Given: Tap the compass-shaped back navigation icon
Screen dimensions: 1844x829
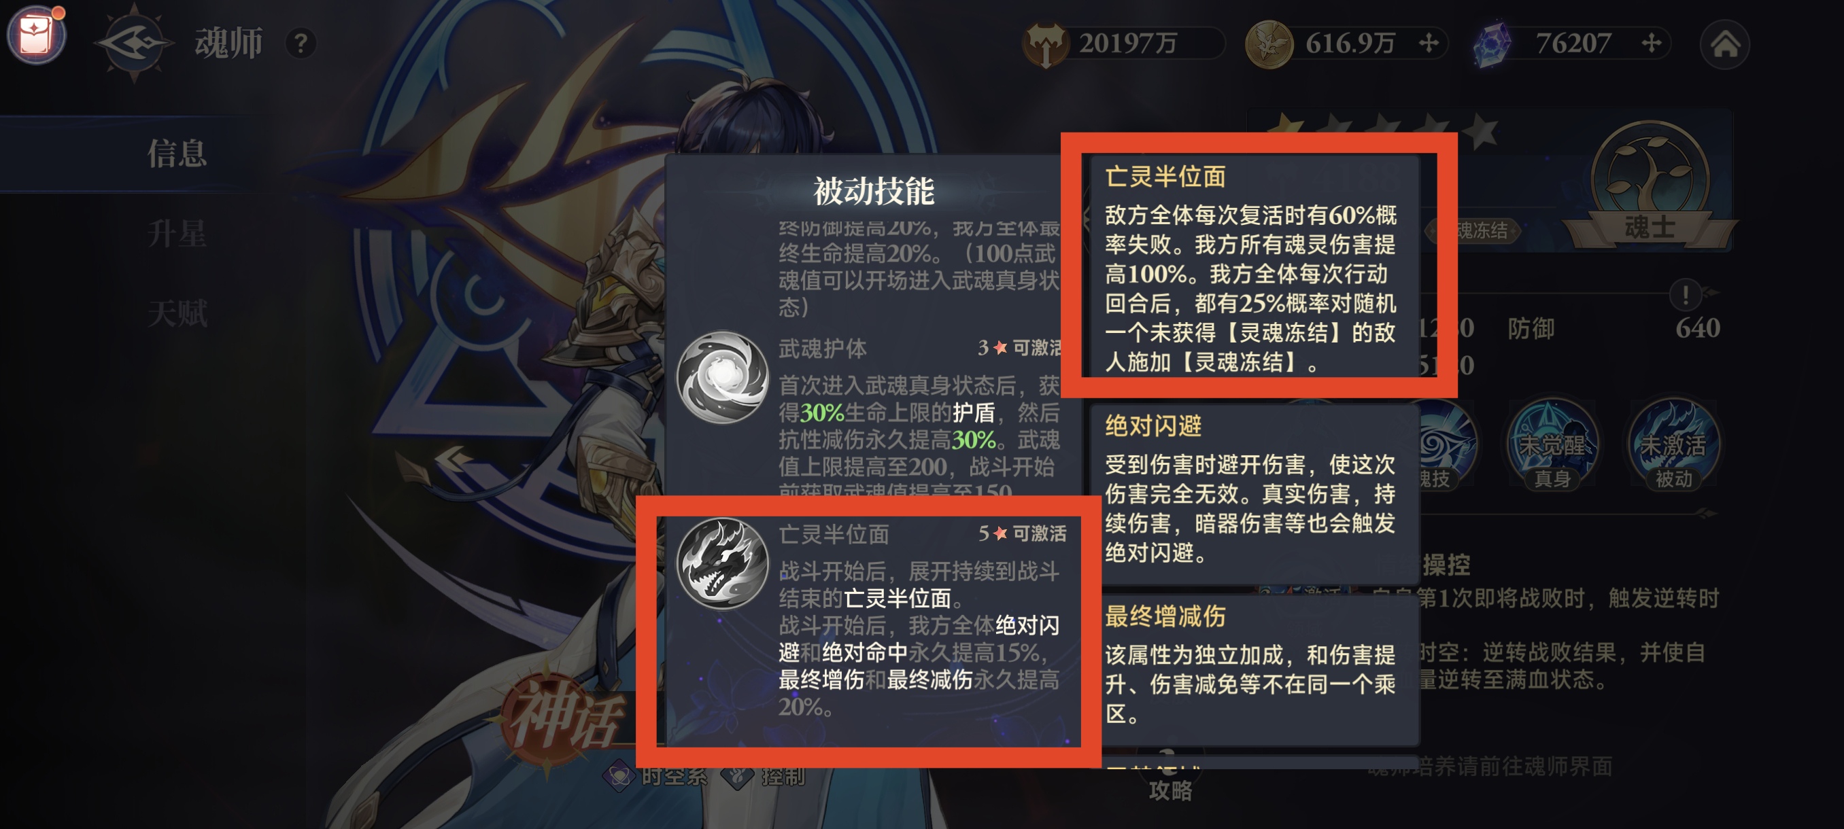Looking at the screenshot, I should (x=134, y=43).
